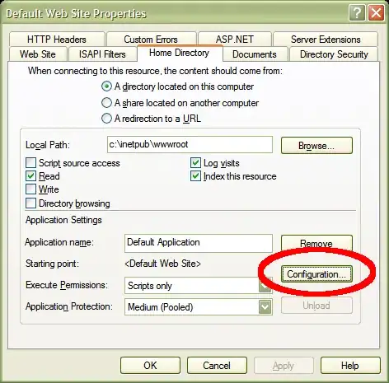Enable Script source access checkbox
Image resolution: width=389 pixels, height=383 pixels.
click(x=30, y=163)
